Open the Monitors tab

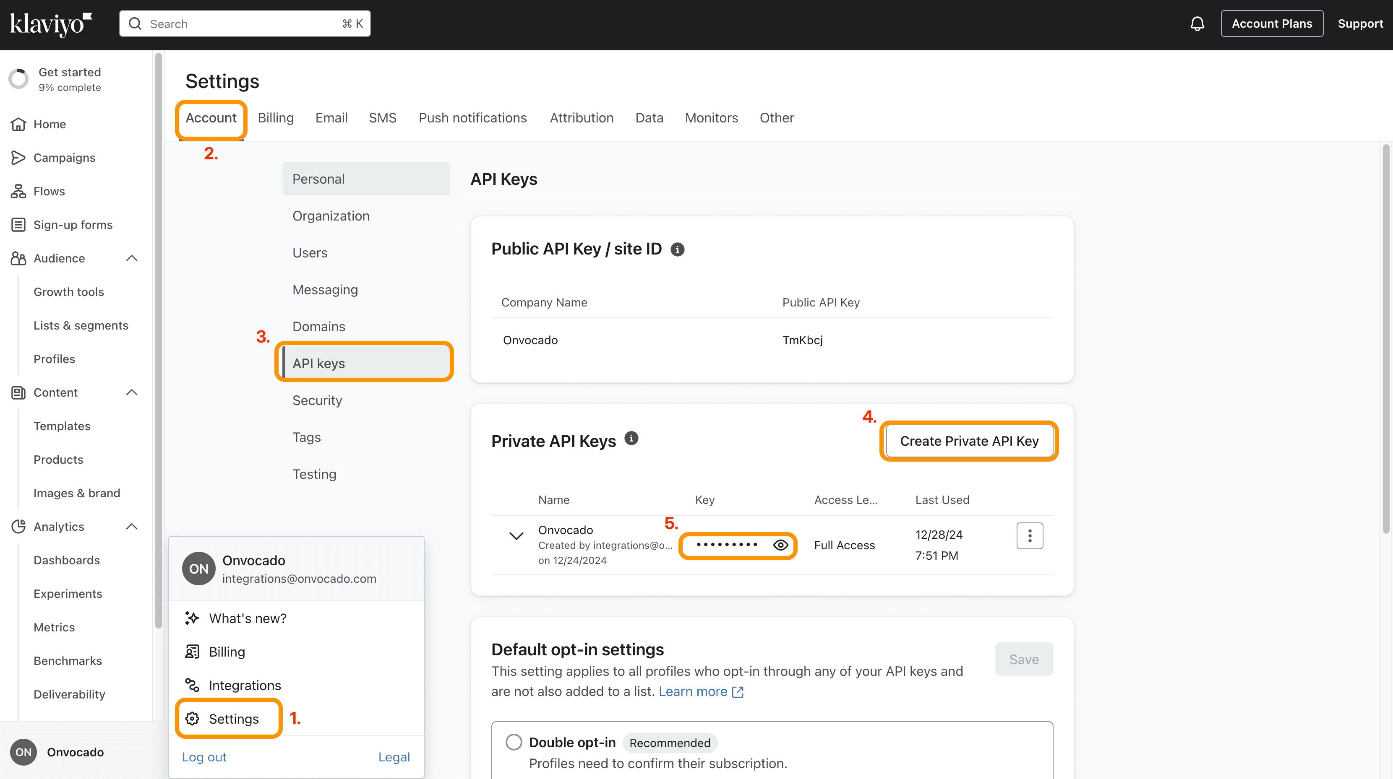(712, 118)
